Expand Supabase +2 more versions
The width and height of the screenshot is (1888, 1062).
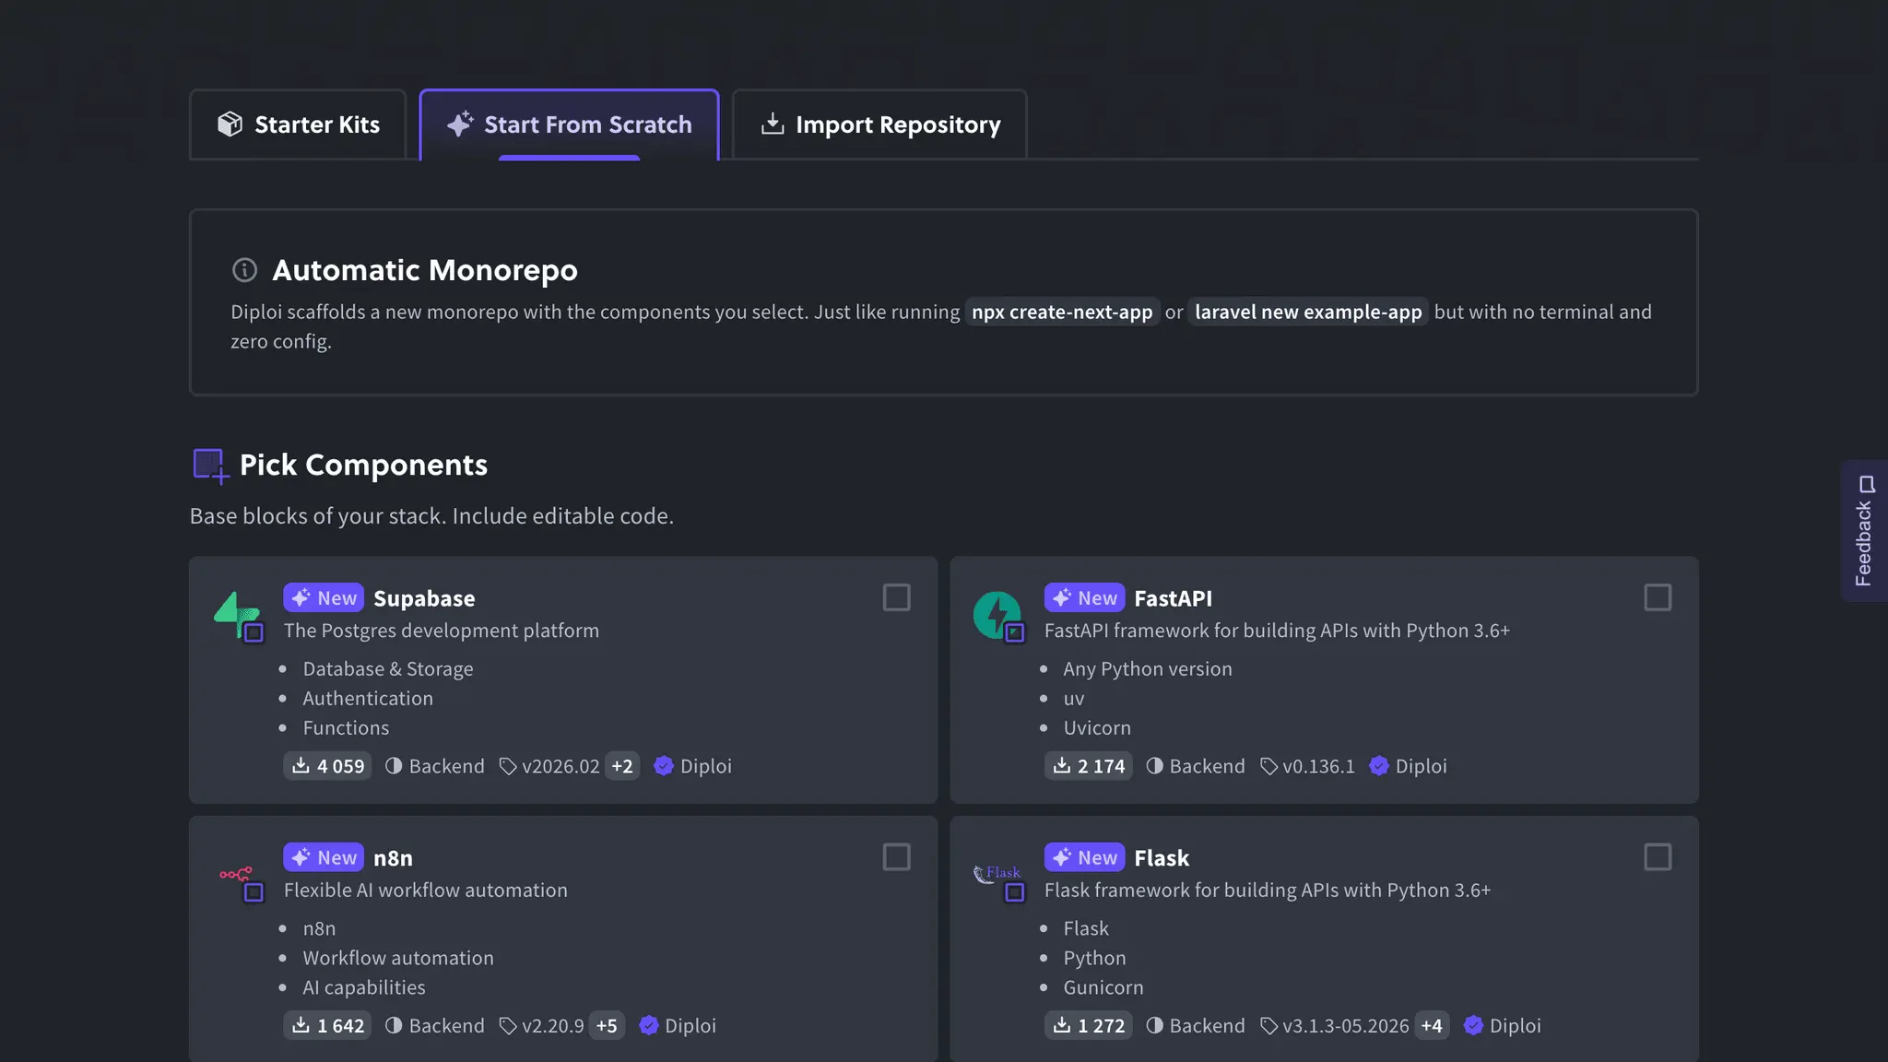click(x=622, y=766)
